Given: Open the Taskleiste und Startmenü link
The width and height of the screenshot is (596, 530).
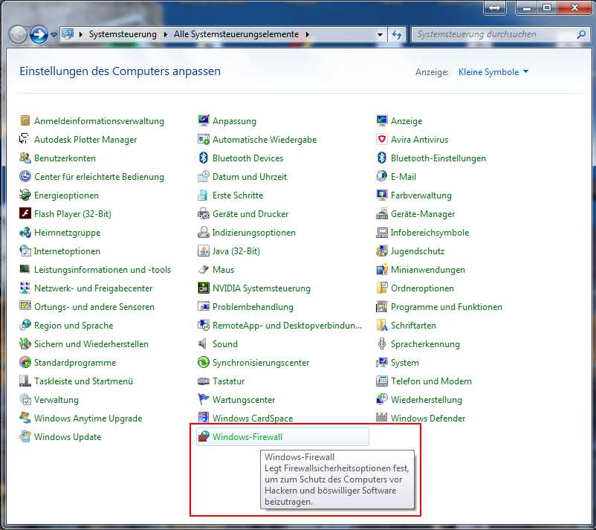Looking at the screenshot, I should 84,381.
